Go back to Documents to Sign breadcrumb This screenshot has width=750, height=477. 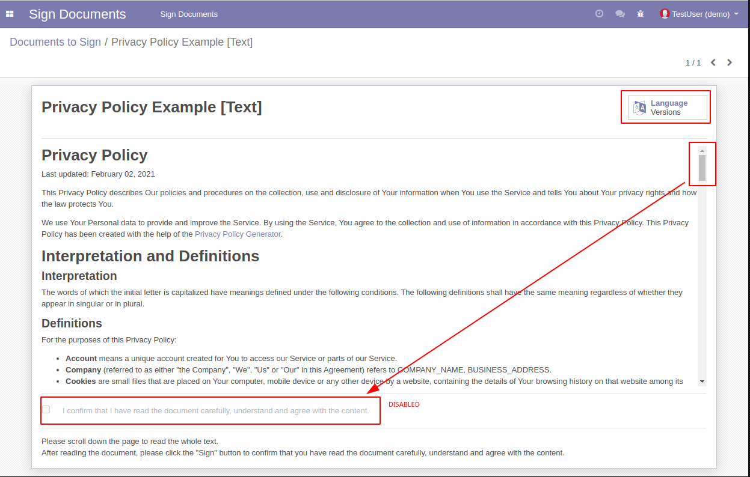pos(55,42)
